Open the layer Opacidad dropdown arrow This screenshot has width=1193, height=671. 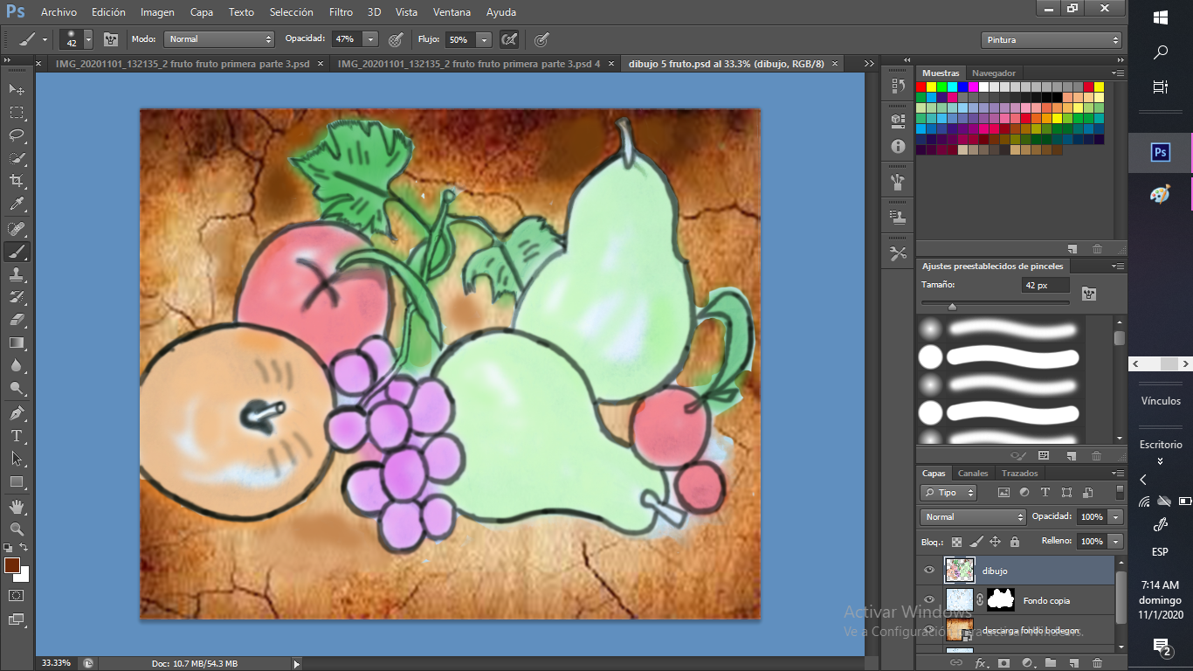[1115, 517]
